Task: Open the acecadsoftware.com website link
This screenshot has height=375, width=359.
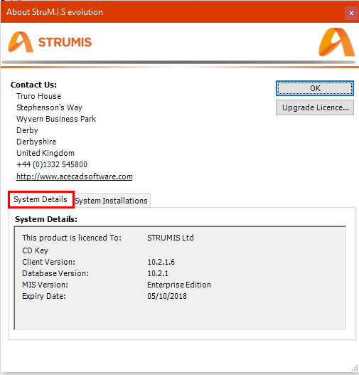Action: point(74,176)
